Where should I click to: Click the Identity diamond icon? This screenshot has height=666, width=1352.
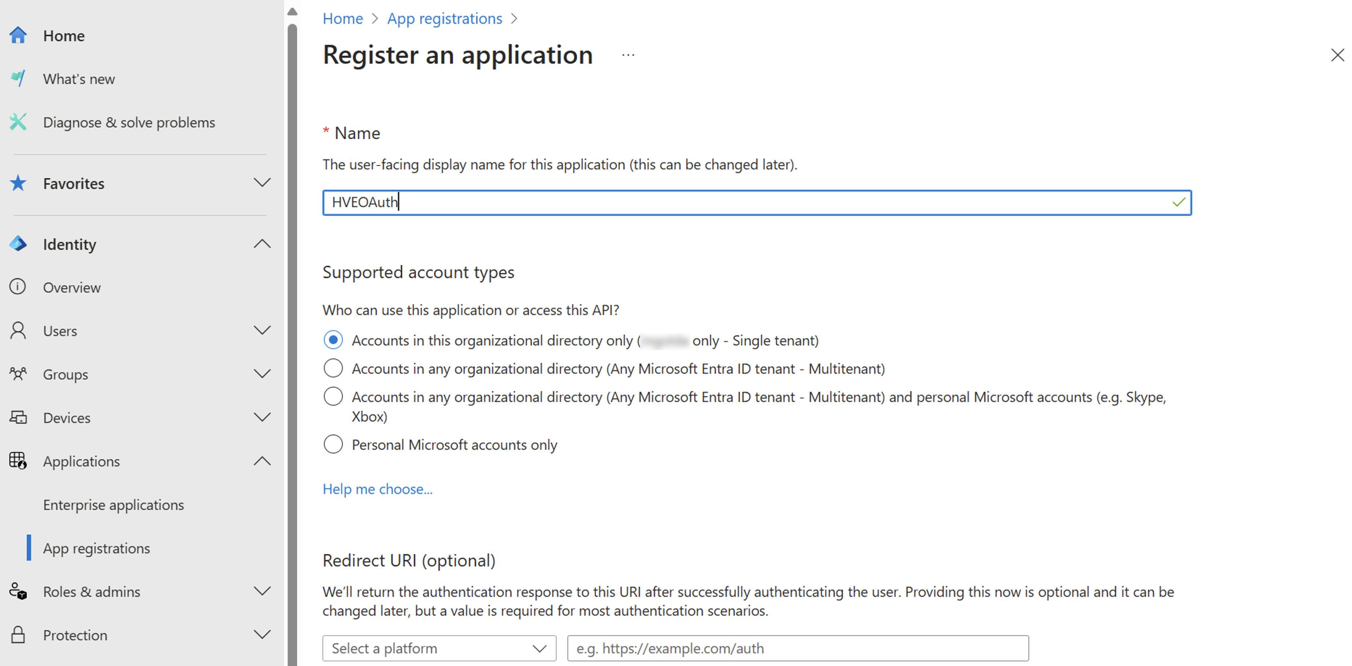[x=18, y=244]
